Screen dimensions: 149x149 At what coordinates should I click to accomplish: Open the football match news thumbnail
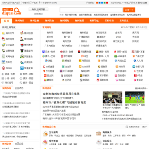click(x=135, y=97)
